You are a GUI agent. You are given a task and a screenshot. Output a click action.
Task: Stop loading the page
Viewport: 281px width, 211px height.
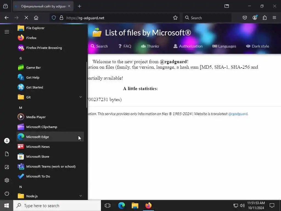pos(26,18)
